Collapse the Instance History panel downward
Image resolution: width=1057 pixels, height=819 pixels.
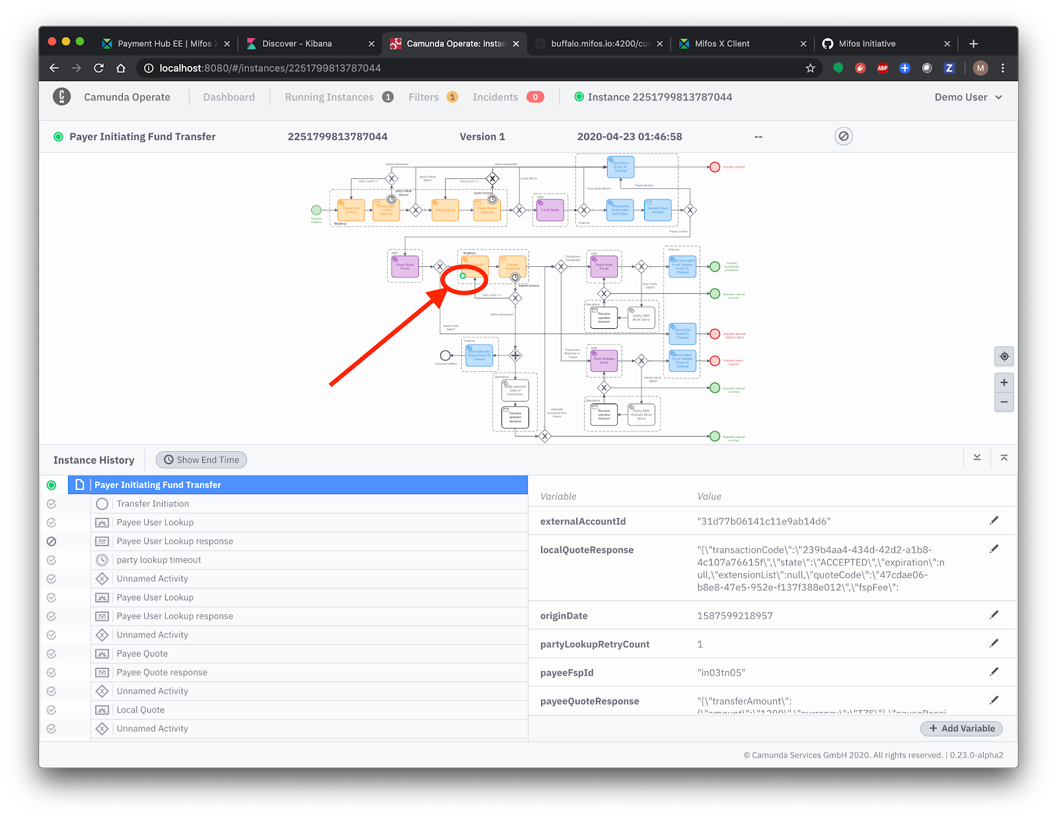point(977,458)
